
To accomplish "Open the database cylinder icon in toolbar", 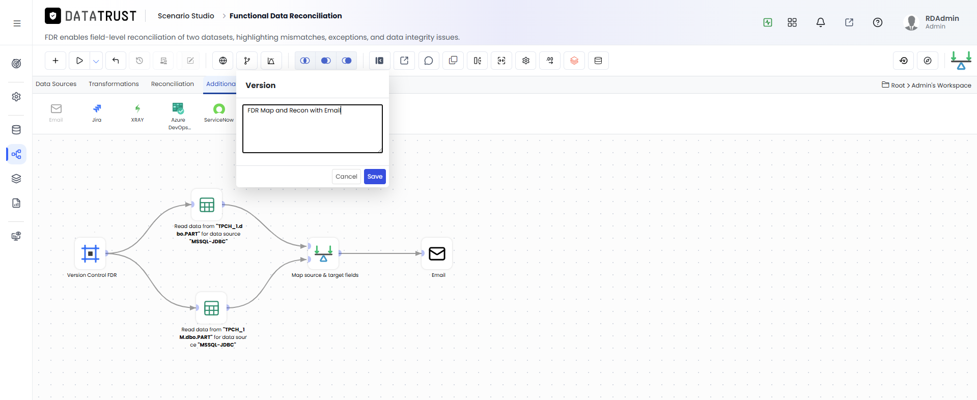I will 598,61.
